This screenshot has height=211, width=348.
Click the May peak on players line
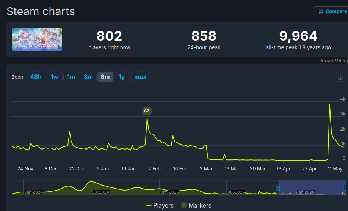pos(329,104)
